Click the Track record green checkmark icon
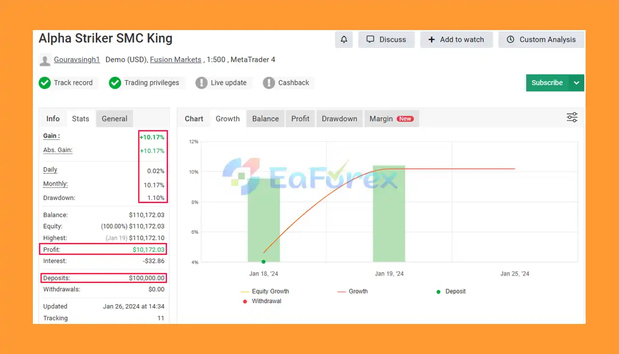Image resolution: width=619 pixels, height=354 pixels. click(44, 83)
